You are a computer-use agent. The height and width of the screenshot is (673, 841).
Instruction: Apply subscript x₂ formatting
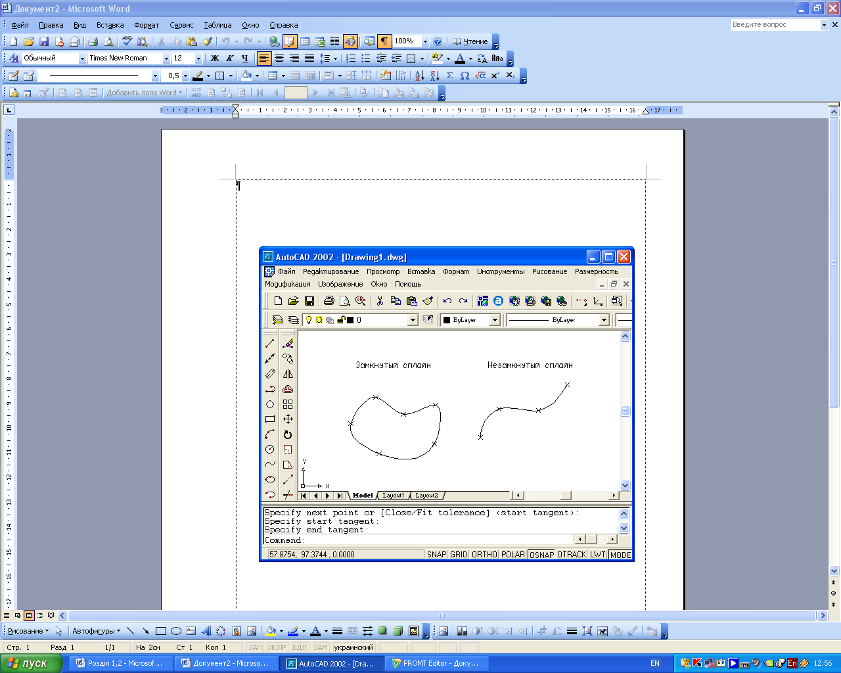[511, 76]
